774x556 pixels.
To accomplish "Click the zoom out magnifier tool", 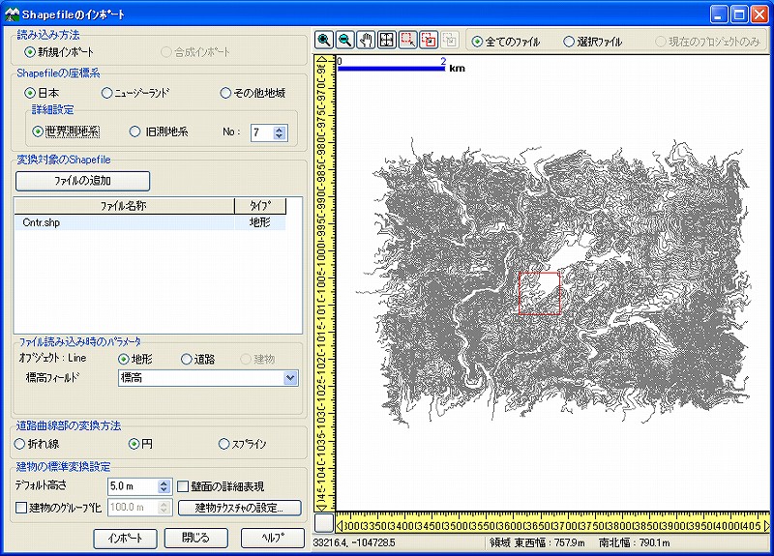I will click(x=344, y=41).
